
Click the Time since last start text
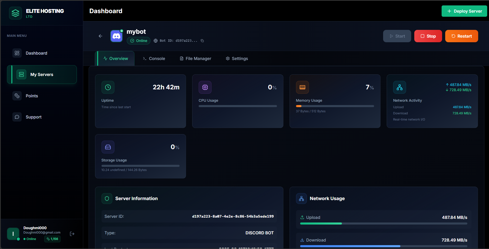(116, 107)
